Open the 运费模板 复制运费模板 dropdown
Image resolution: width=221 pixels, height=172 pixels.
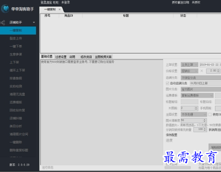(197, 95)
